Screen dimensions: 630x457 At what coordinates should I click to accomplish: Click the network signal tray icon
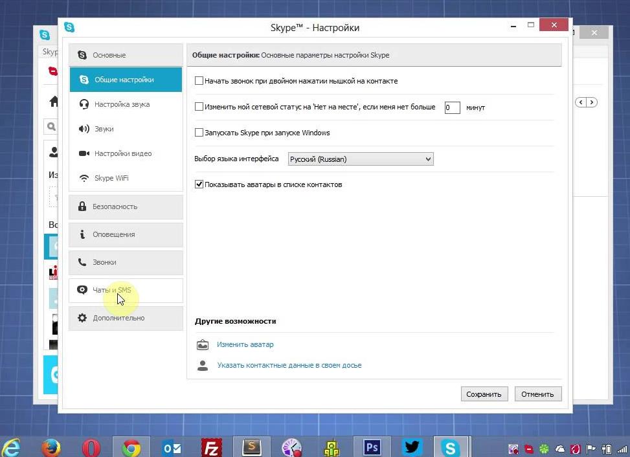coord(622,449)
